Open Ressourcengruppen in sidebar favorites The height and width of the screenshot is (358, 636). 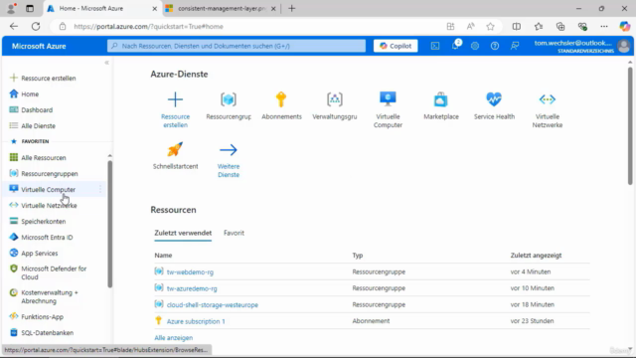click(50, 174)
